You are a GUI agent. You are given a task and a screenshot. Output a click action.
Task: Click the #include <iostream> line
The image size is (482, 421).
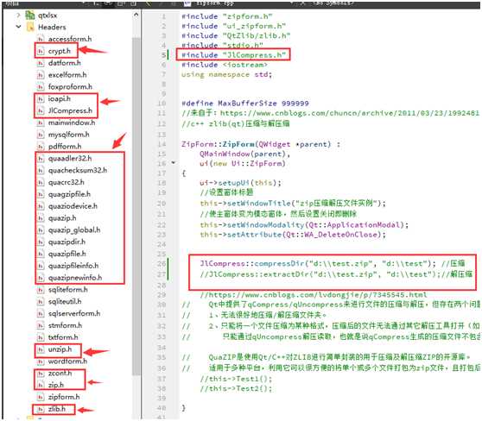[x=225, y=65]
